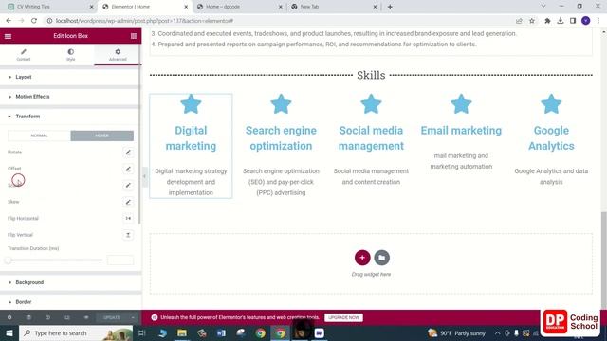
Task: Click the Skills divider heading
Action: 371,75
